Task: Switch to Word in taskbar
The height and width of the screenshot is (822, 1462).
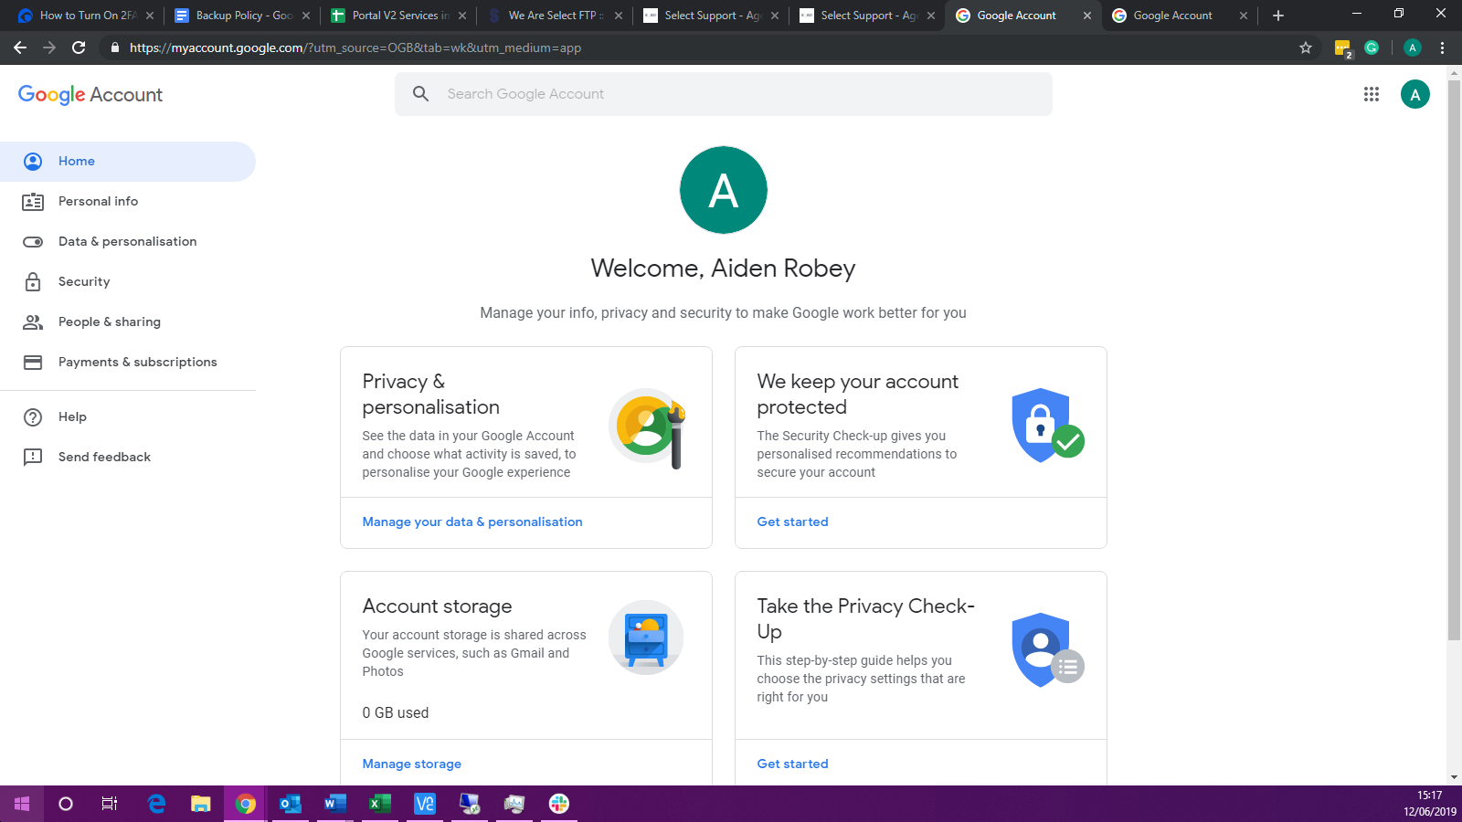Action: click(335, 804)
